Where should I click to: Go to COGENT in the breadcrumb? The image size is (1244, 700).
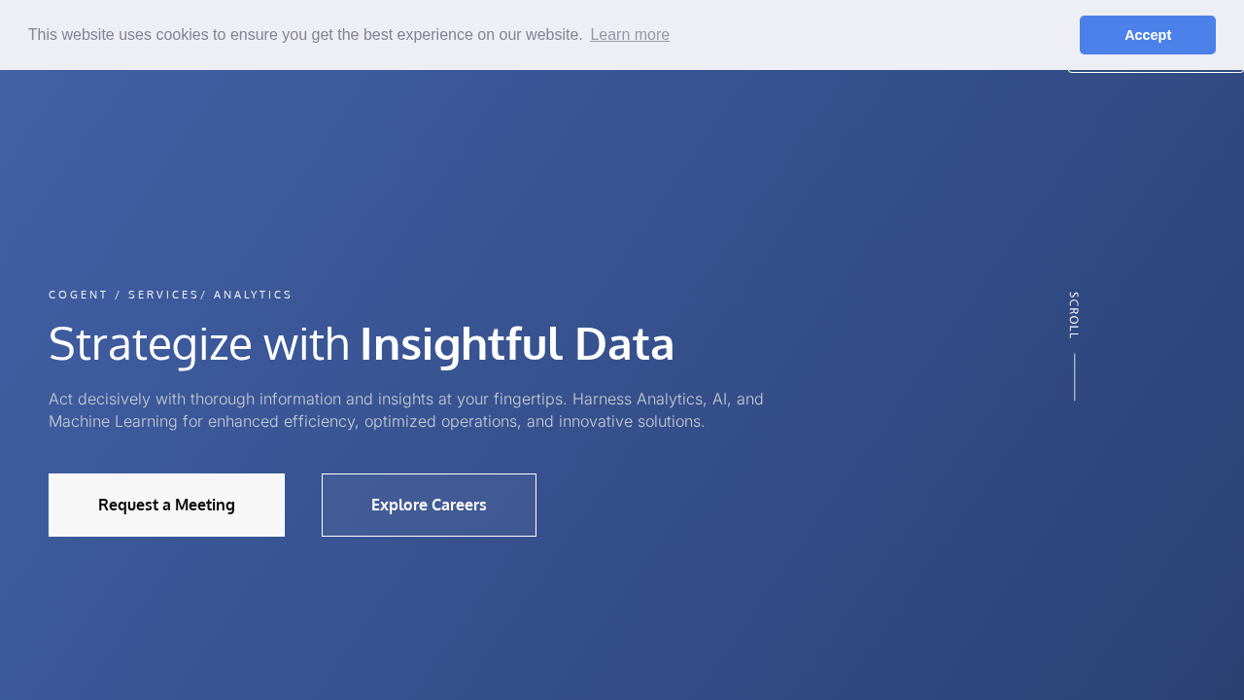(79, 295)
